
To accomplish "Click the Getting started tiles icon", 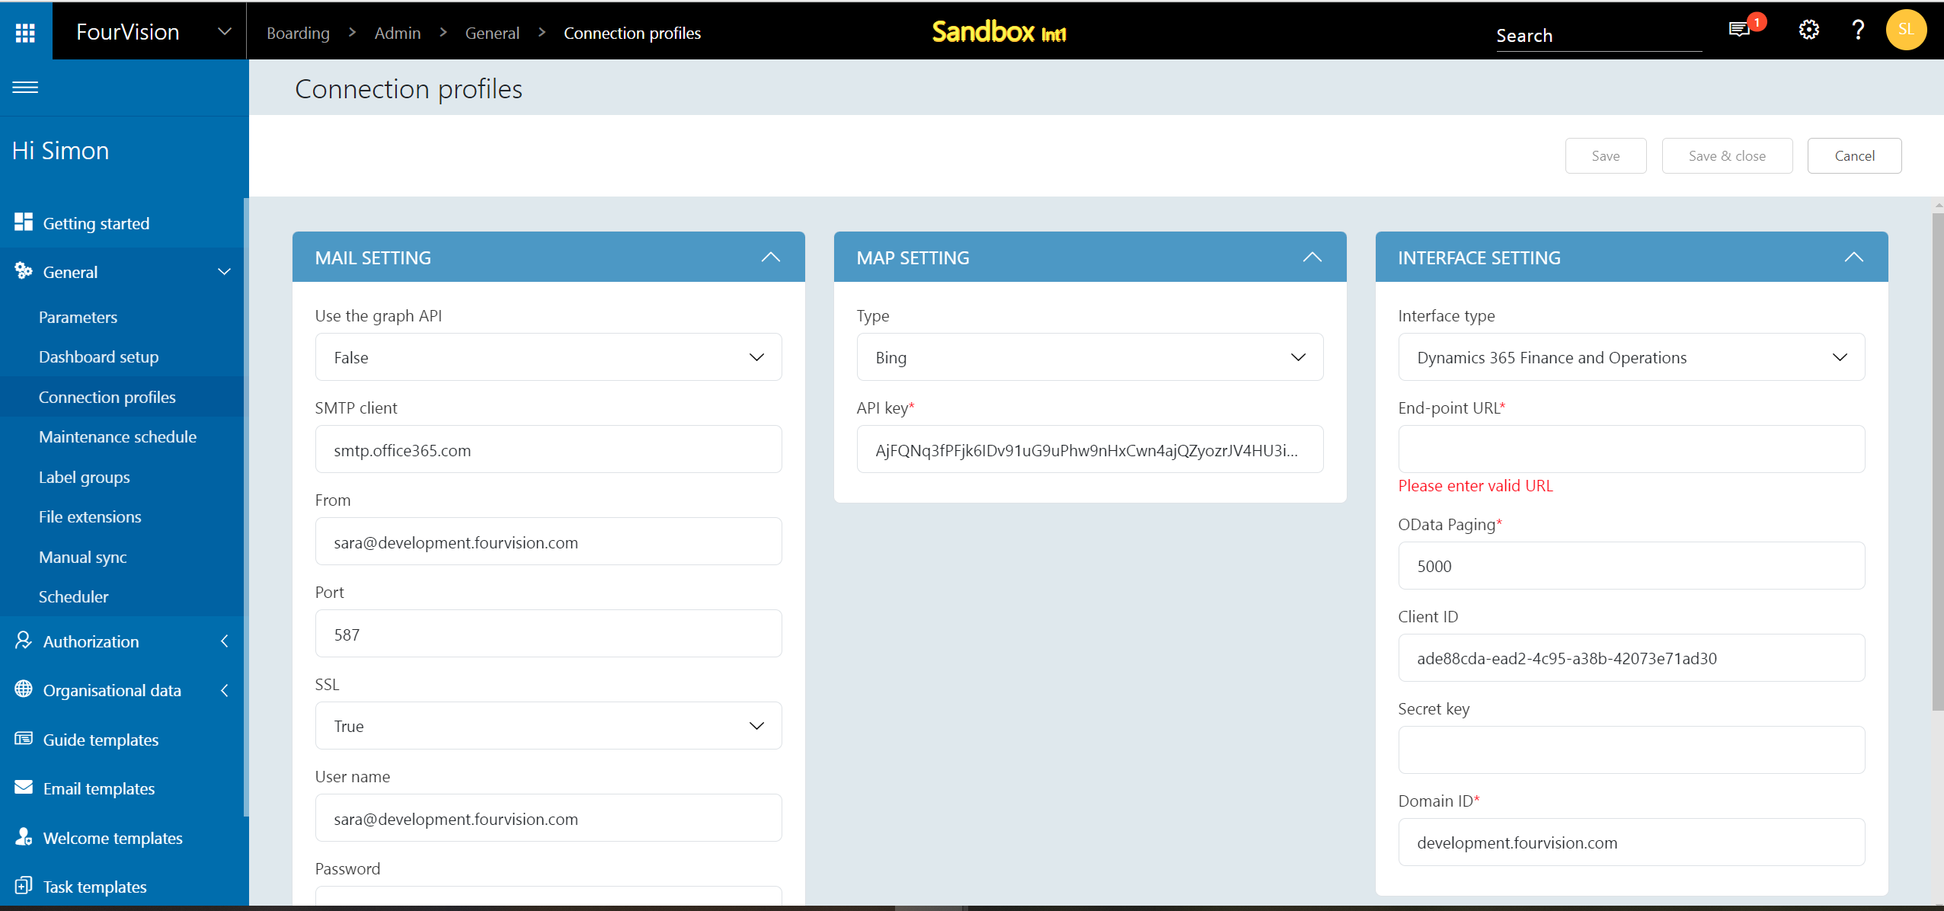I will click(24, 222).
